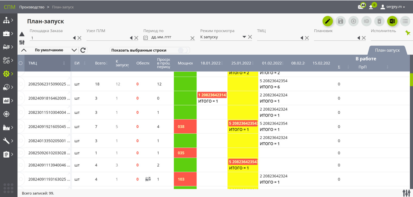Viewport: 413px width, 197px height.
Task: Open the По умолчанию preset dropdown
Action: click(x=74, y=50)
